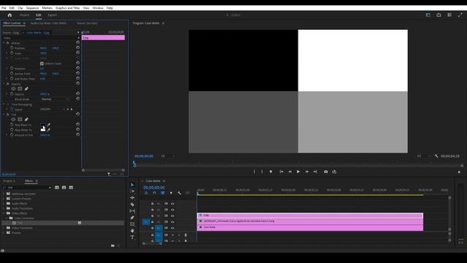467x263 pixels.
Task: Click the Home icon in top bar
Action: click(9, 15)
